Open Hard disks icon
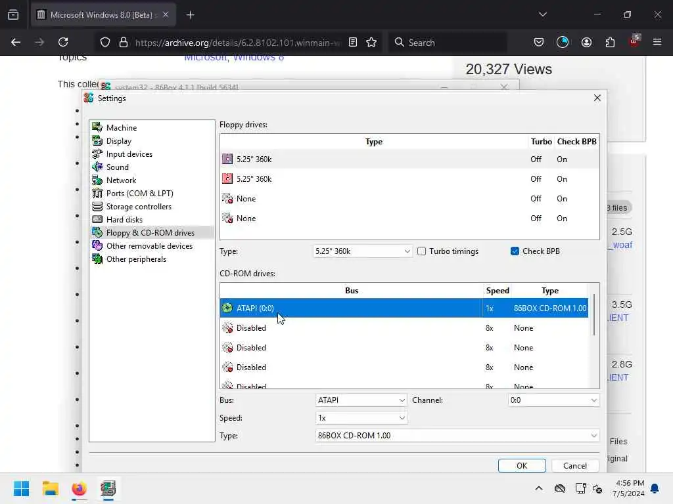Screen dimensions: 673x504 (x=97, y=219)
